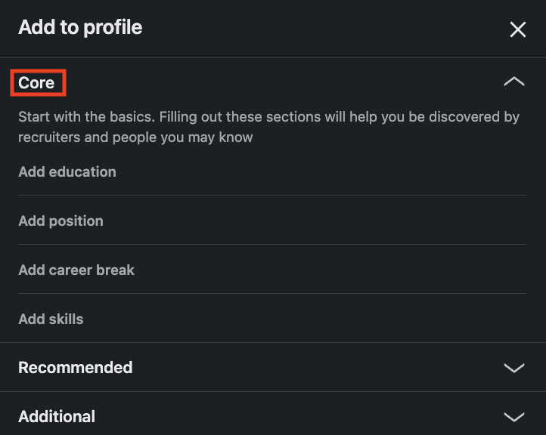Image resolution: width=546 pixels, height=435 pixels.
Task: Toggle Core section using the caret icon
Action: tap(514, 82)
